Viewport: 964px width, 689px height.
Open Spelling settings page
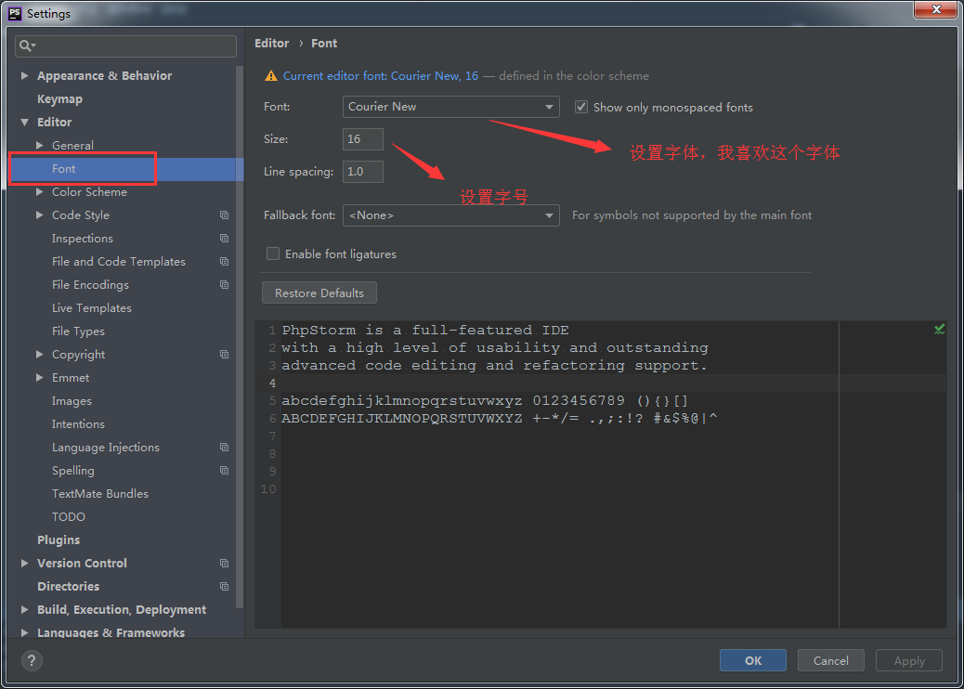click(73, 471)
